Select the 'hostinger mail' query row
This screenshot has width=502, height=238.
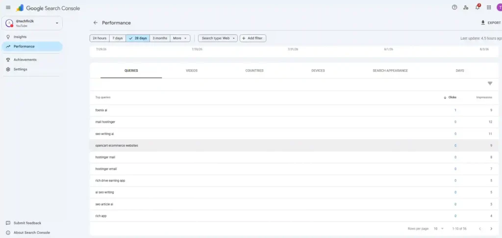click(x=294, y=158)
